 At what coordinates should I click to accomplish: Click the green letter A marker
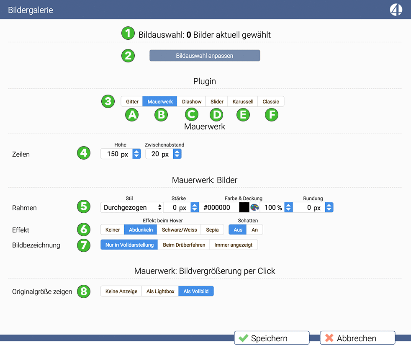[x=132, y=115]
